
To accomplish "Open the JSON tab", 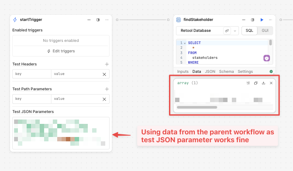I will click(x=210, y=72).
